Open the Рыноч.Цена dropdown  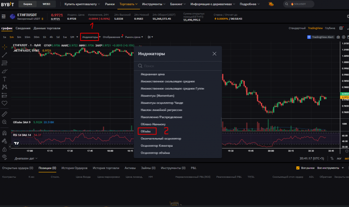134,37
